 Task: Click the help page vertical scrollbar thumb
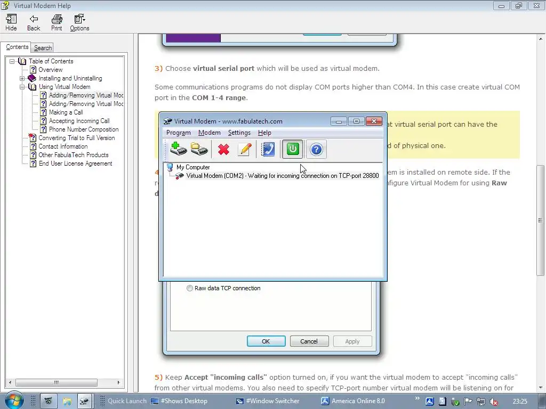[540, 220]
